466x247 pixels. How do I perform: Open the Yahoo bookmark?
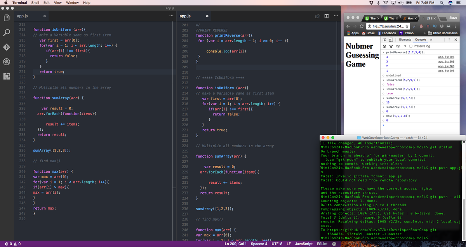point(406,33)
